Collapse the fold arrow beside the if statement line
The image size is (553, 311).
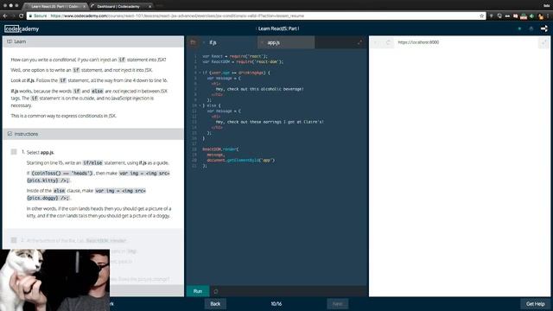(x=200, y=73)
